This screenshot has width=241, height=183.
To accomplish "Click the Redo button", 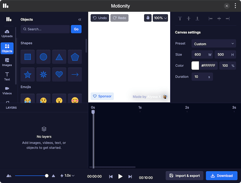I will 119,18.
